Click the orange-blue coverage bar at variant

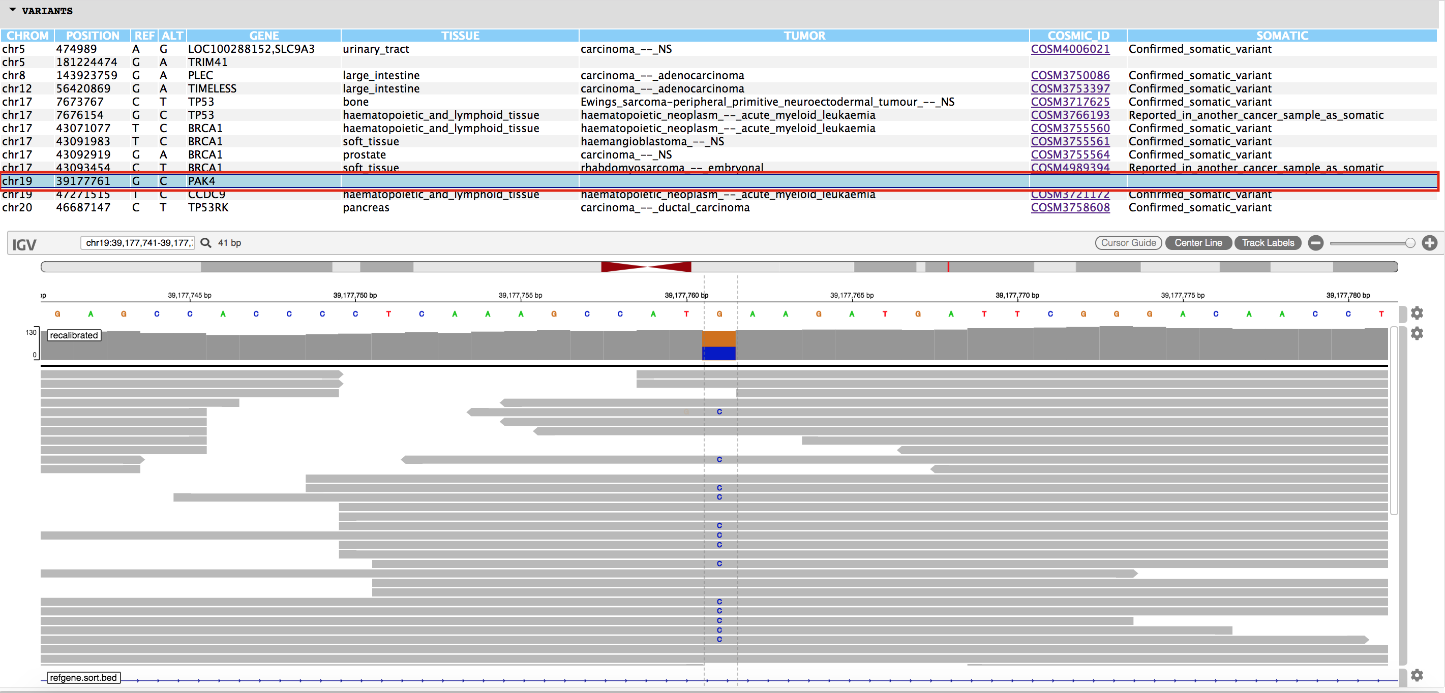[x=718, y=345]
